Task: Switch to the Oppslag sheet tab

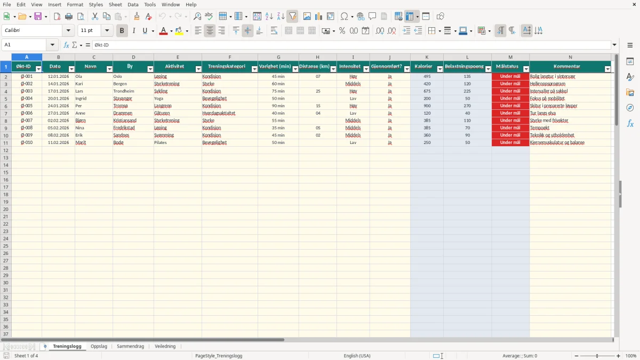Action: click(x=99, y=346)
